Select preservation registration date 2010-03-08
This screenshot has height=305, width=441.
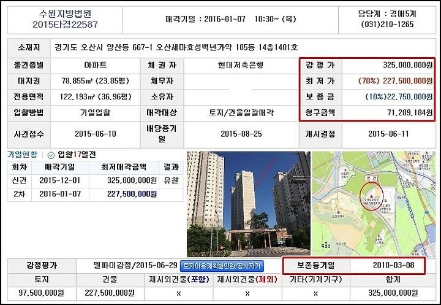pos(393,265)
